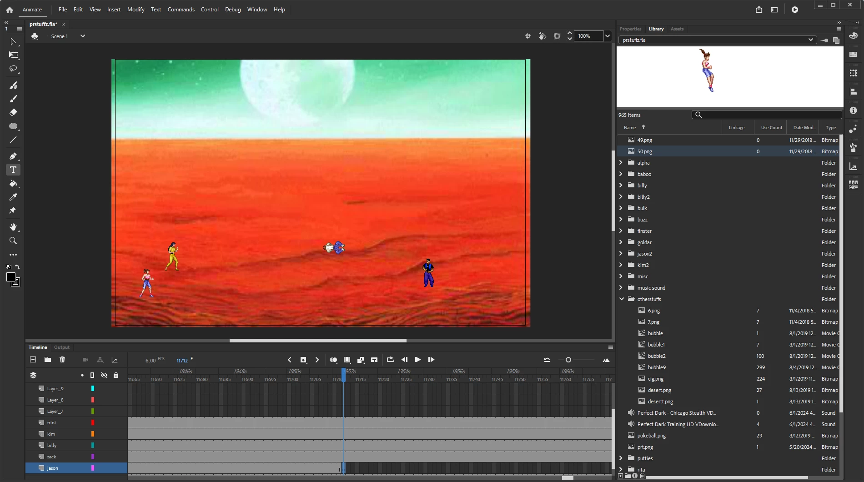Turn on onion skinning
864x482 pixels.
coord(333,360)
